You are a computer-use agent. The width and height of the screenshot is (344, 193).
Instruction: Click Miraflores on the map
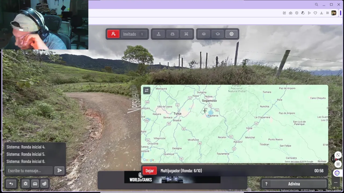point(193,140)
